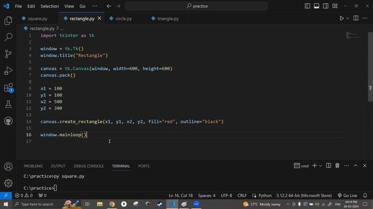Change file encoding UTF-8
373x209 pixels.
[x=226, y=196]
